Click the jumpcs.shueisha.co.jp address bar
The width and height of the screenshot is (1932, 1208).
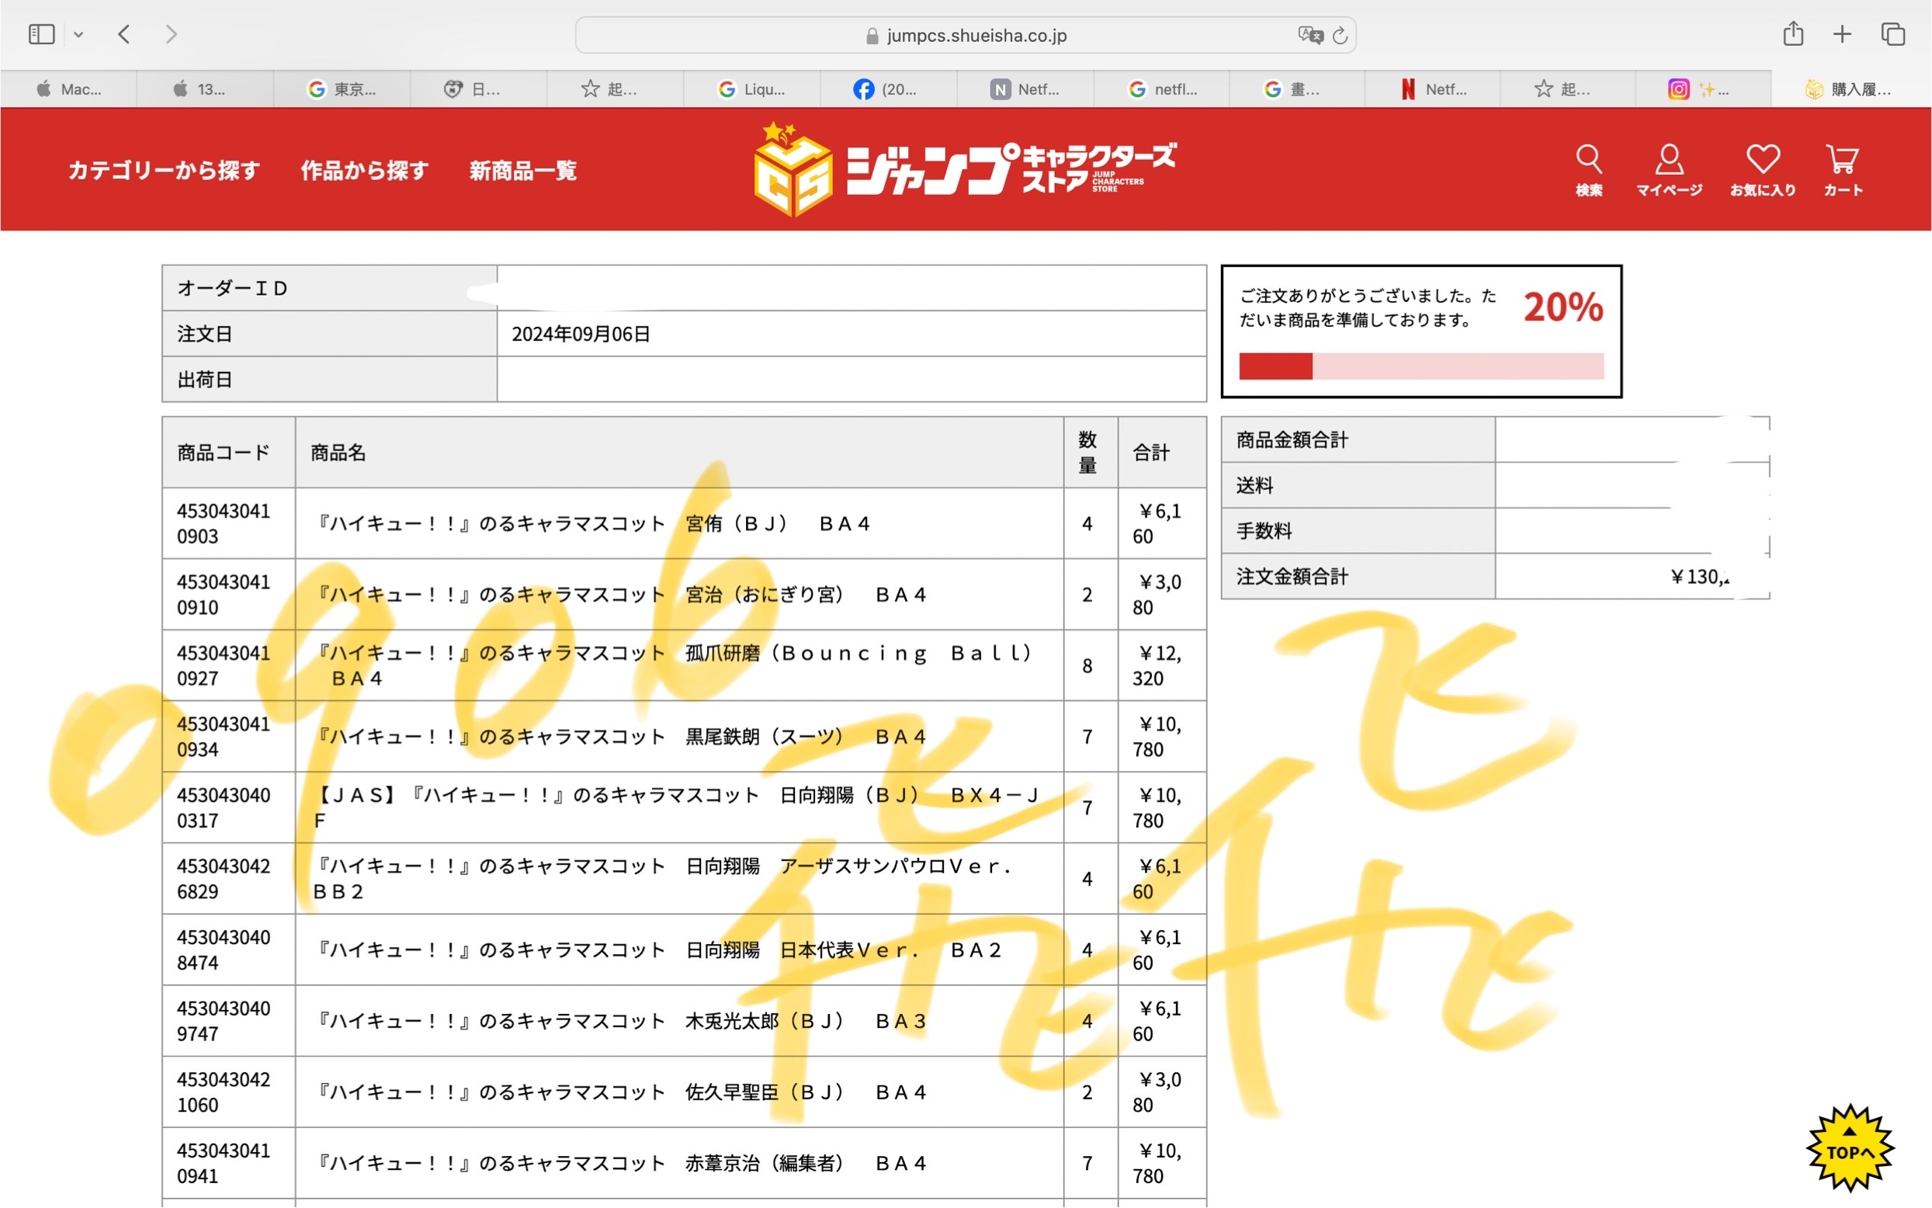tap(965, 35)
